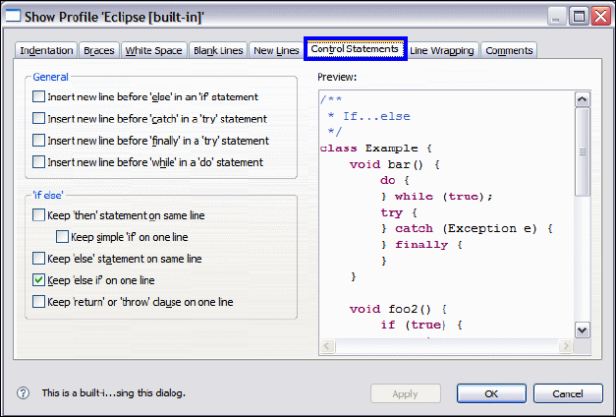Open the help question mark icon
The width and height of the screenshot is (616, 417).
(x=24, y=392)
